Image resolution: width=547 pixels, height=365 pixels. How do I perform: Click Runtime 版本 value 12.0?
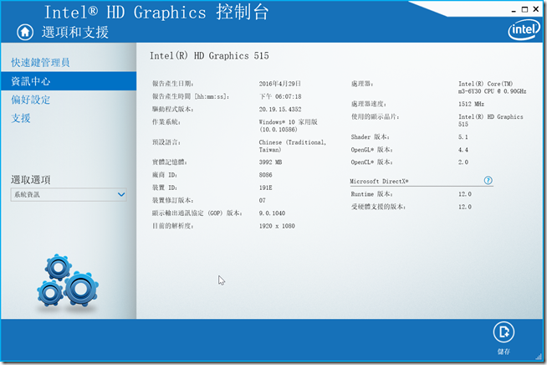(x=465, y=194)
